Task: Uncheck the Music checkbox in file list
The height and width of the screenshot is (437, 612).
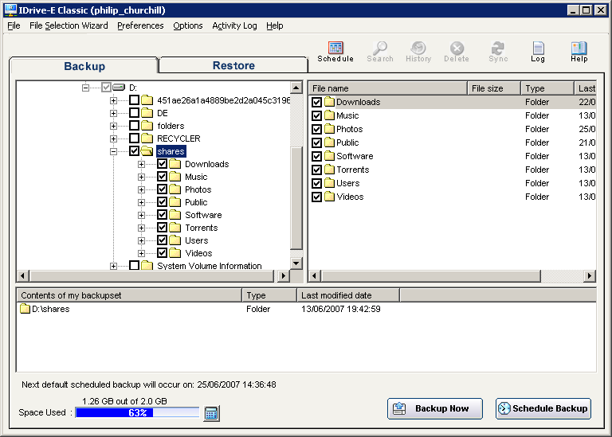Action: pyautogui.click(x=316, y=115)
